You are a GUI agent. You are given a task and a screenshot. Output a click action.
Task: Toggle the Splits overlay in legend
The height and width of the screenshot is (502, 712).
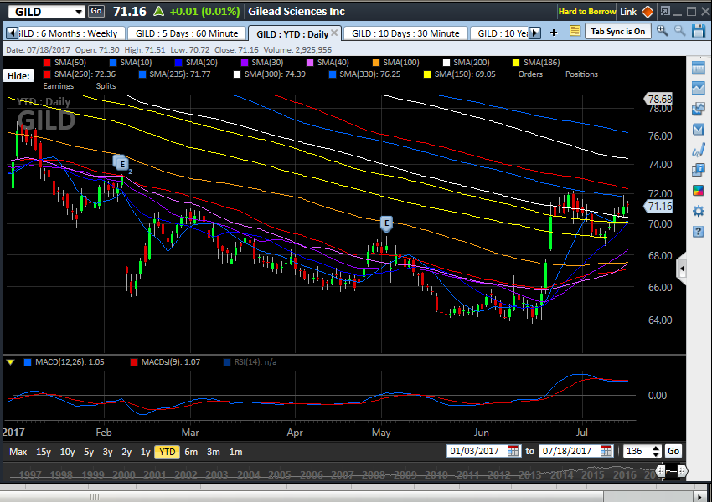coord(106,86)
